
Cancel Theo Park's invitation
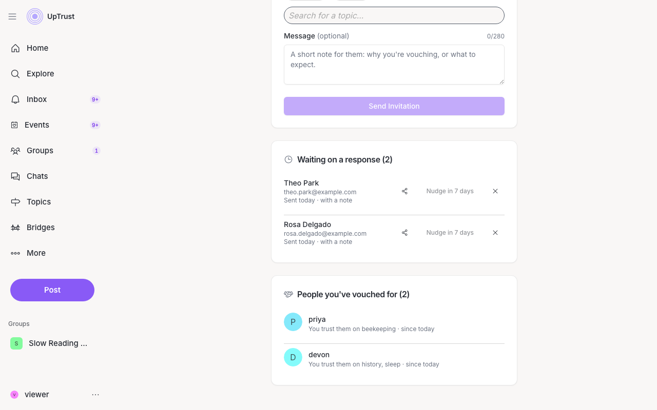[x=495, y=191]
